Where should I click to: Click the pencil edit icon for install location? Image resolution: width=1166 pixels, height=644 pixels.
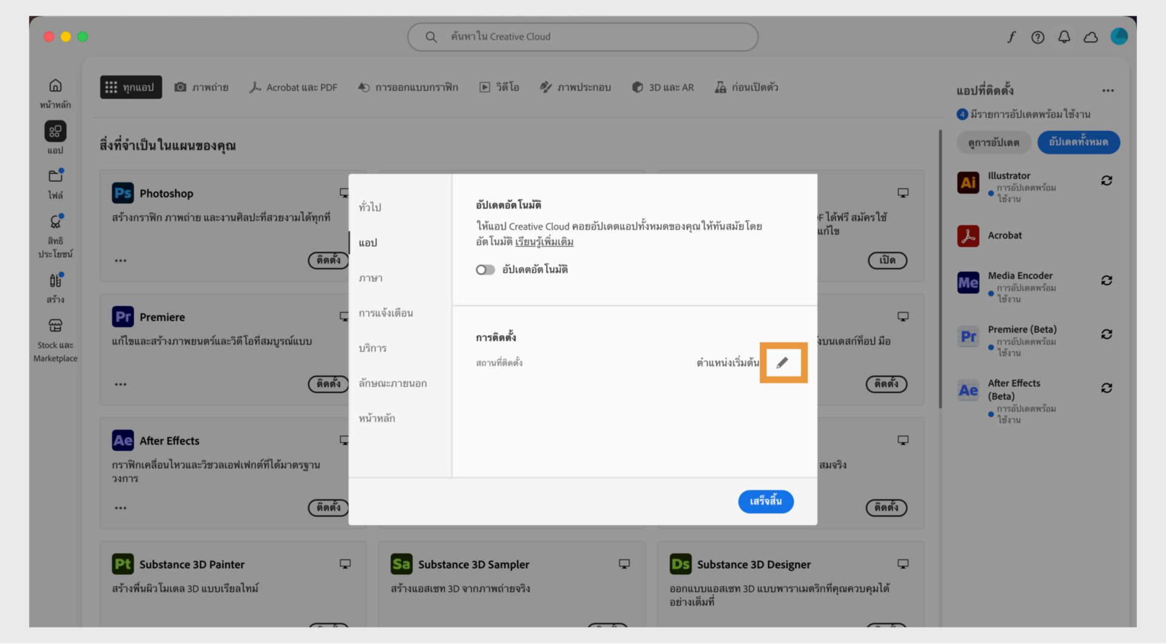782,363
